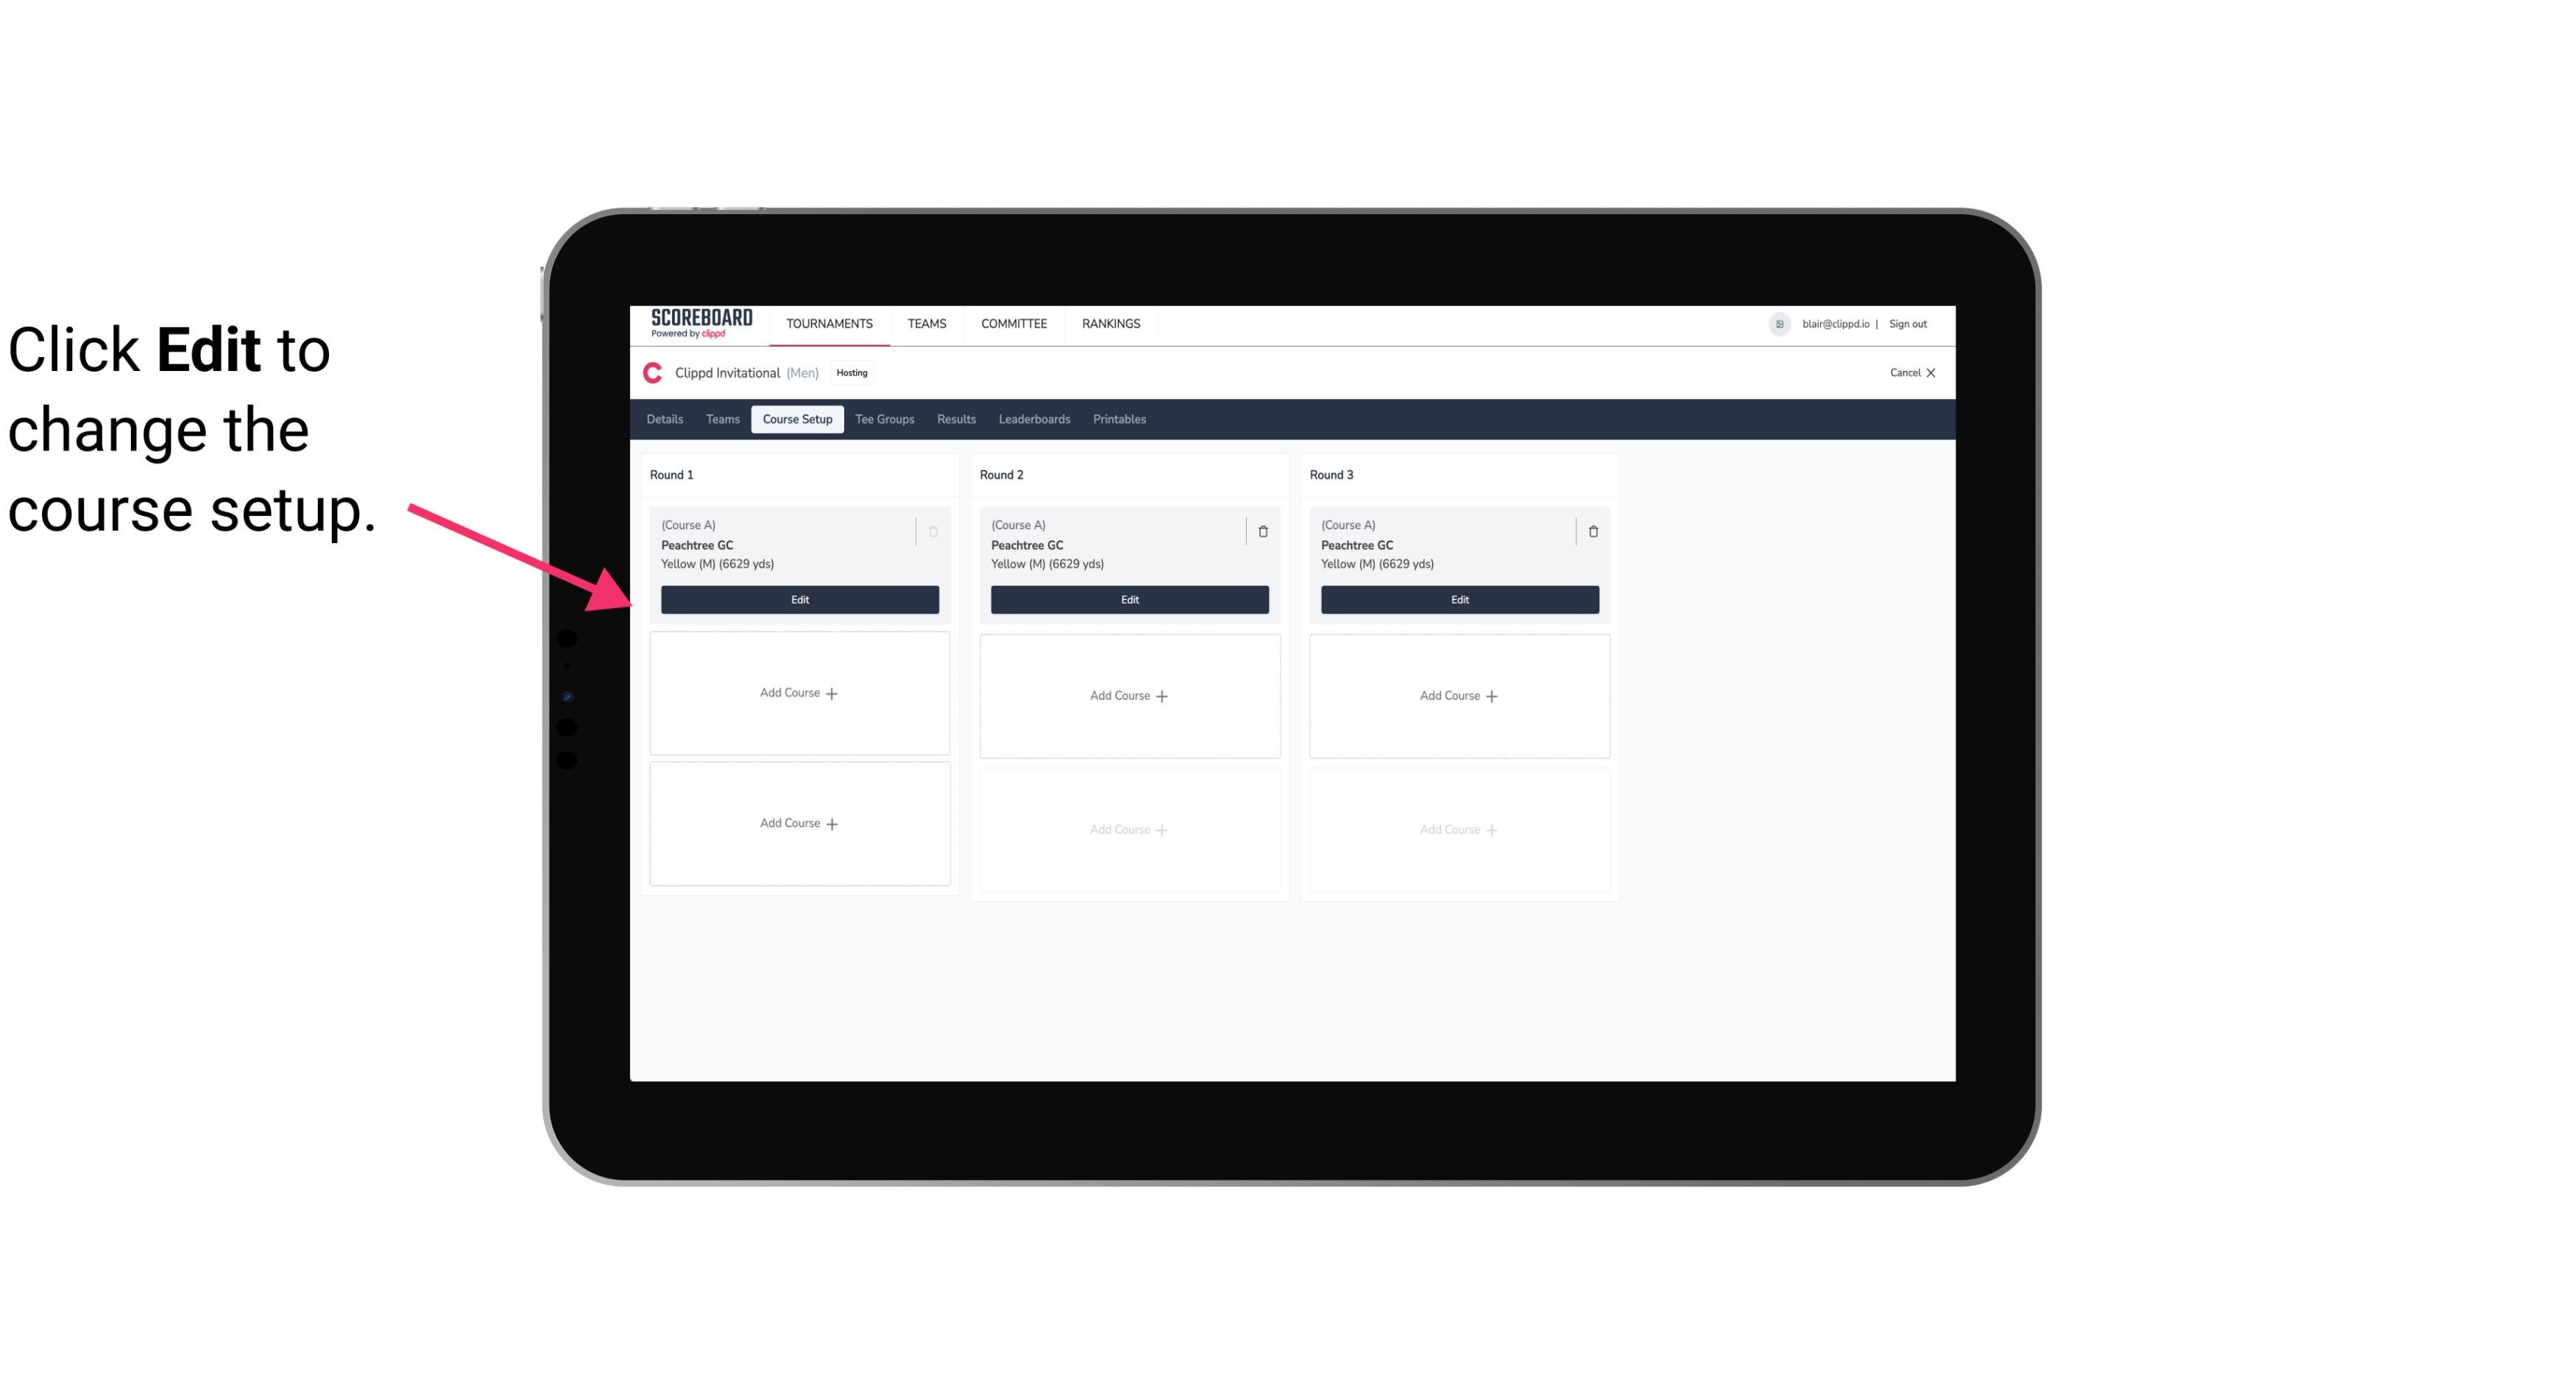Click Add Course for Round 1
This screenshot has height=1386, width=2576.
coord(799,693)
